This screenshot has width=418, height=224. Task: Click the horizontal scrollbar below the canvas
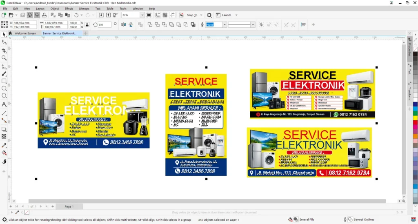tap(207, 201)
